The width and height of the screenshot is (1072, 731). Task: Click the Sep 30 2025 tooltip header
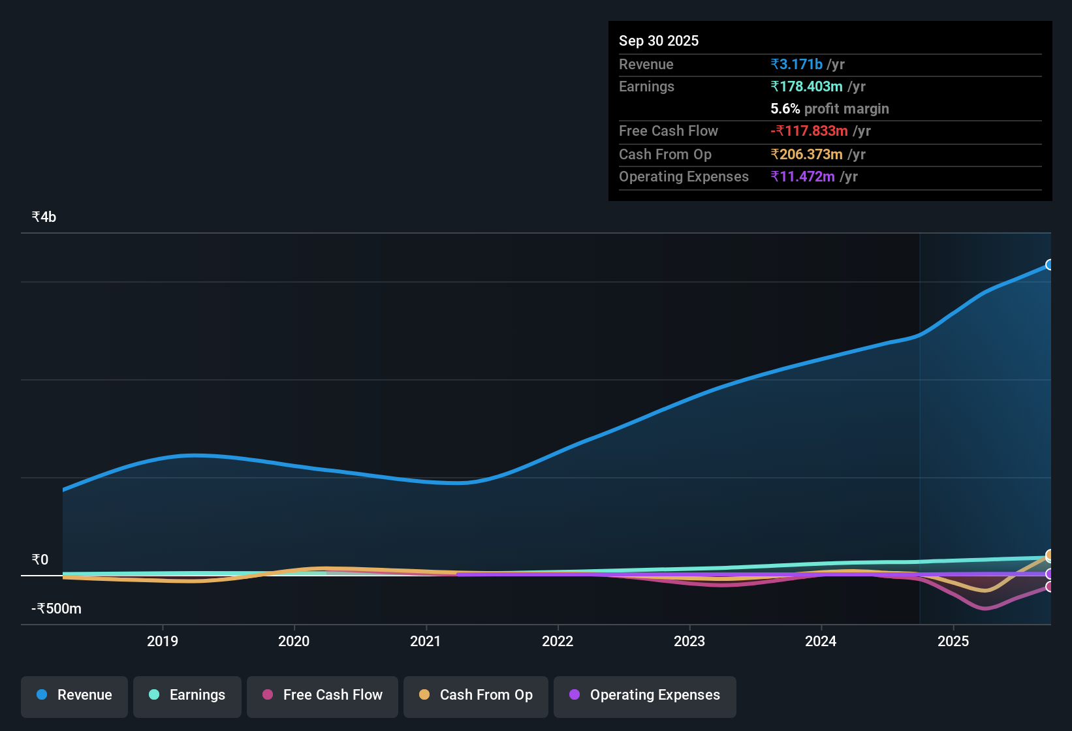(659, 40)
